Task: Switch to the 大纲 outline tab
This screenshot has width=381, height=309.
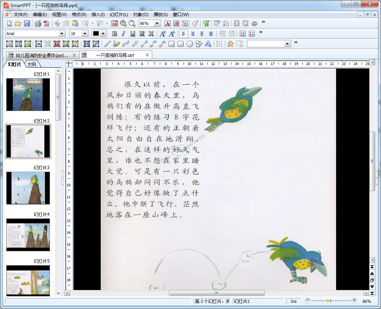Action: click(x=32, y=64)
